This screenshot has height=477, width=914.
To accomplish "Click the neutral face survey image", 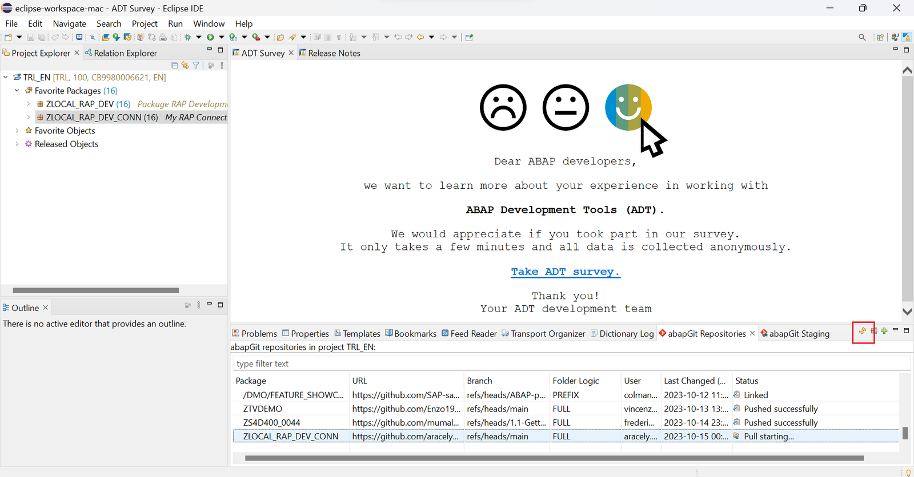I will pos(566,107).
